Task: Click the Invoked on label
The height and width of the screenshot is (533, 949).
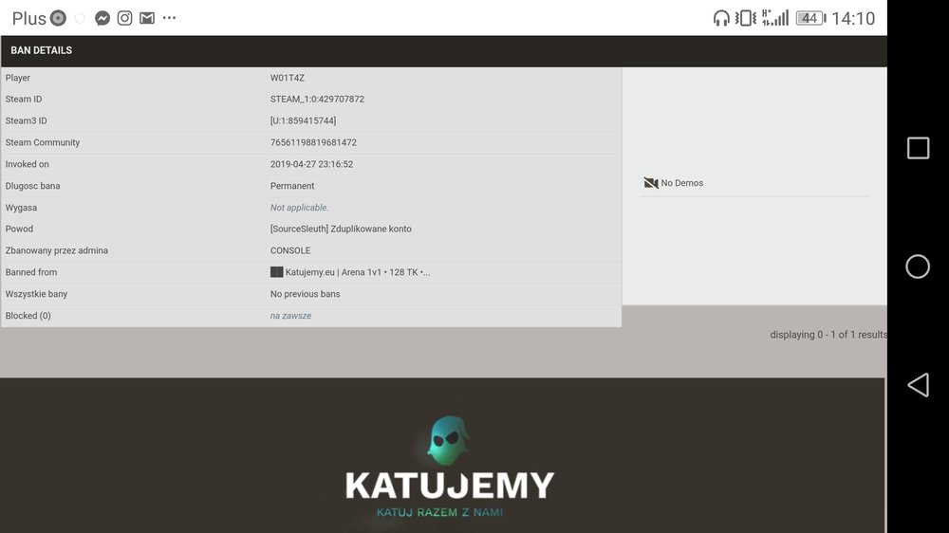Action: [x=28, y=164]
